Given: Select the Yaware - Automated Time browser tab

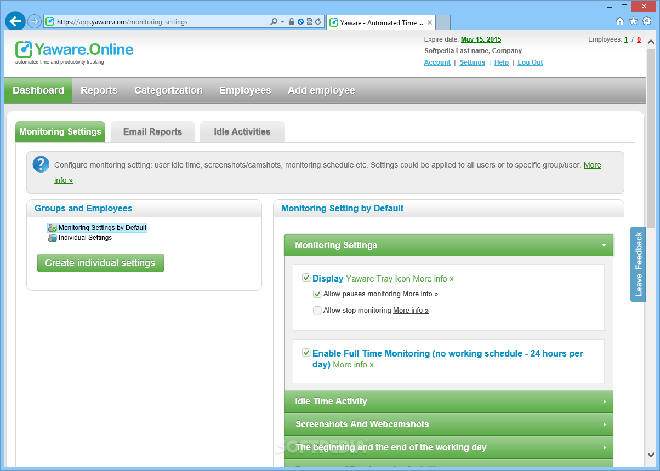Looking at the screenshot, I should tap(380, 23).
